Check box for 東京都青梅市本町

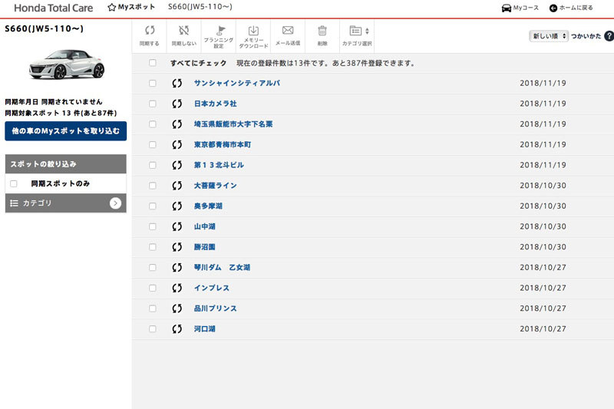(152, 144)
